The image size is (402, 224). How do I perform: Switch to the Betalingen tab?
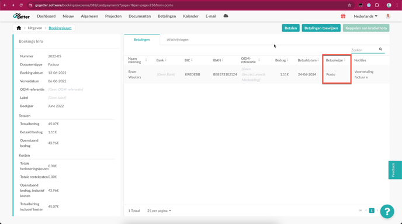coord(141,40)
